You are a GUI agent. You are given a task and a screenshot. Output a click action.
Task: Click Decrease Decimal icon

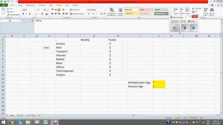pos(104,14)
